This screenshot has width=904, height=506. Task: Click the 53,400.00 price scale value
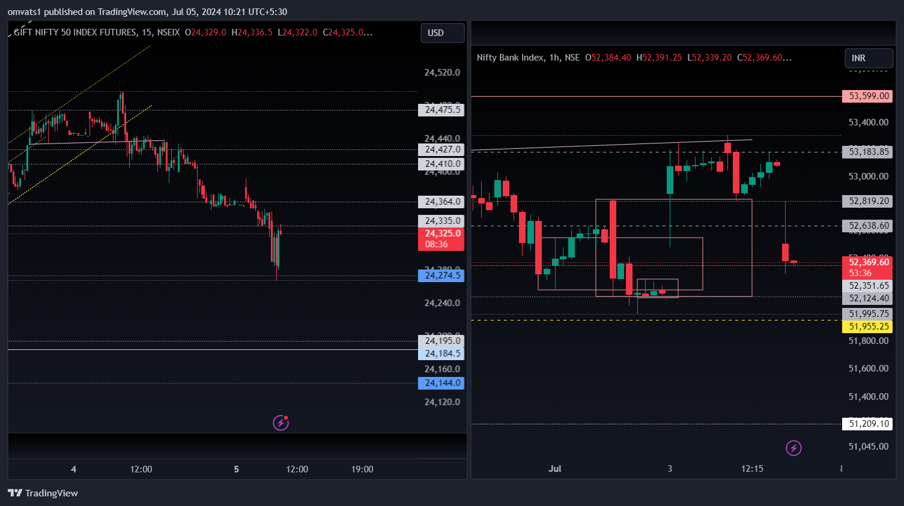click(x=869, y=122)
